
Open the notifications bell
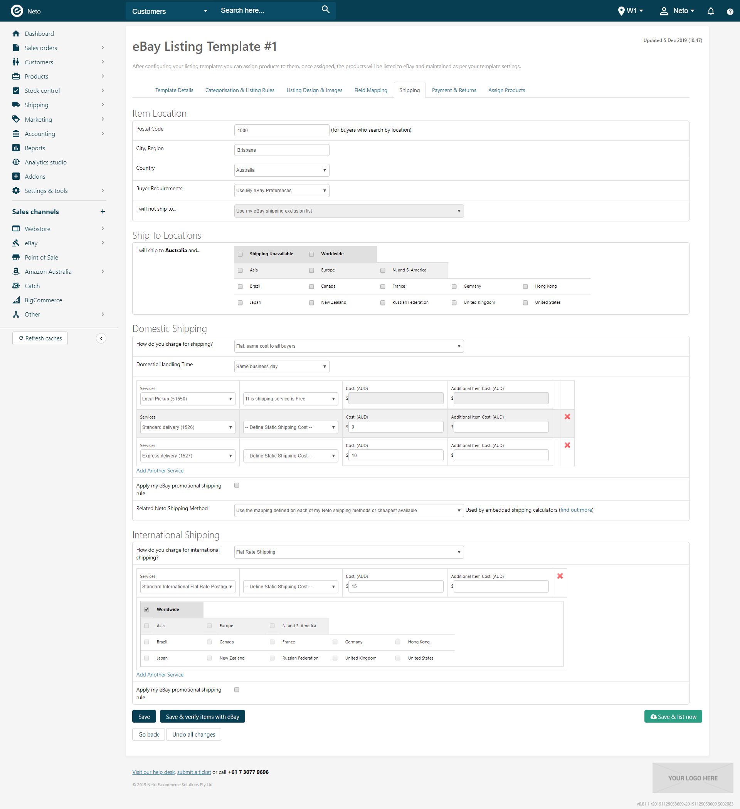[x=711, y=11]
